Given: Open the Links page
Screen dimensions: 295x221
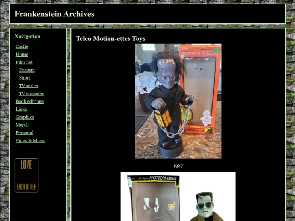Looking at the screenshot, I should click(21, 109).
